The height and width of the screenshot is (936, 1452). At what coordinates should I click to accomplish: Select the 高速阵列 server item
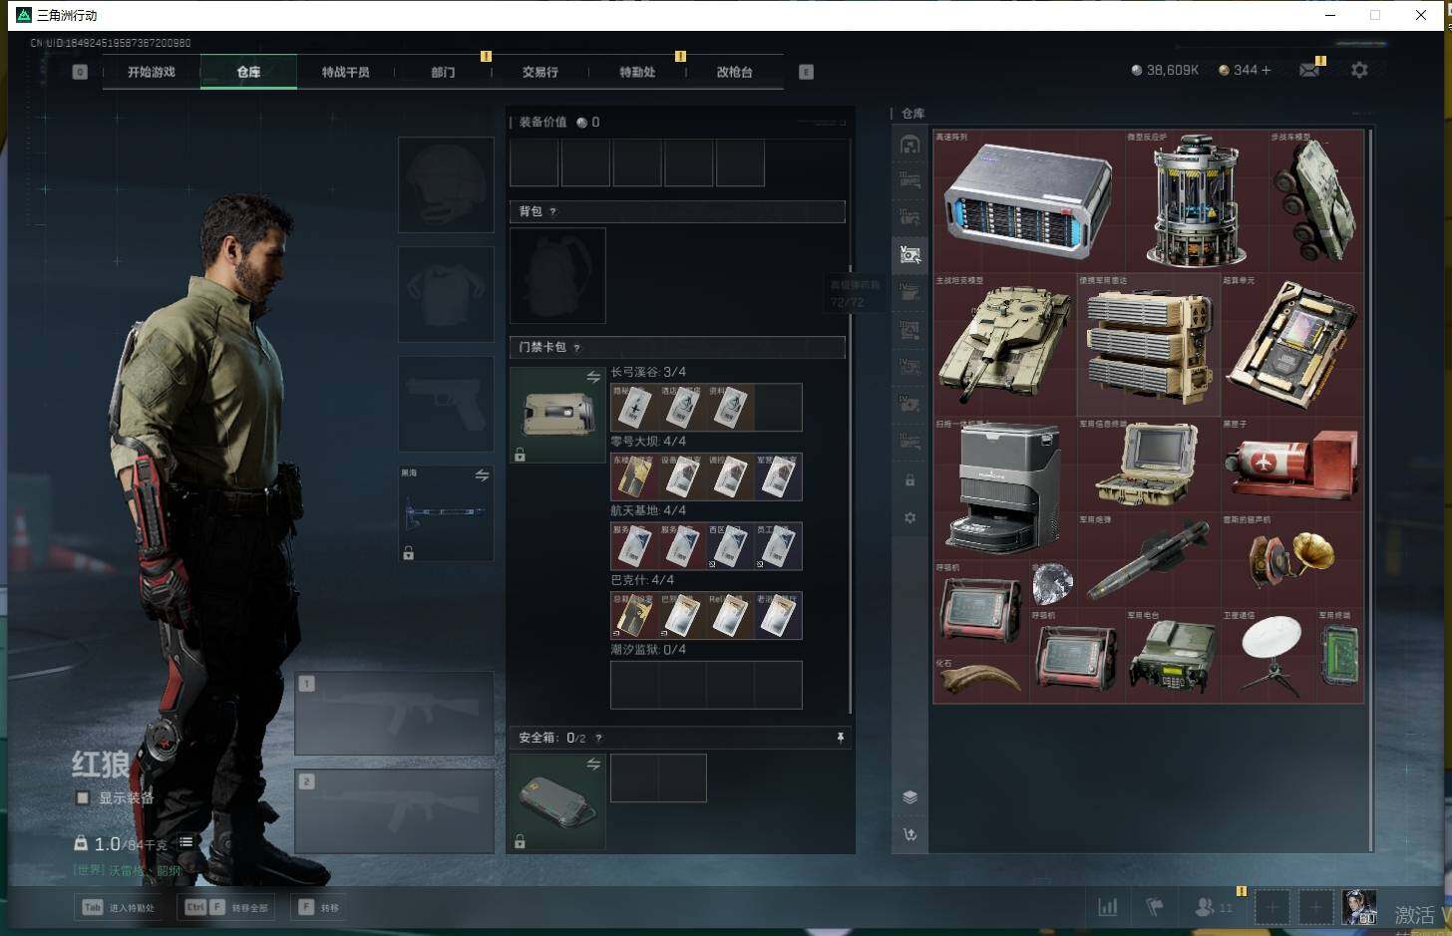1029,200
